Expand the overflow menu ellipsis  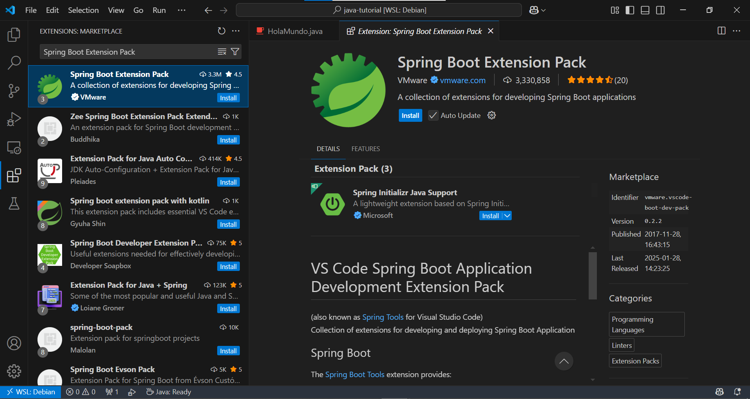click(182, 10)
